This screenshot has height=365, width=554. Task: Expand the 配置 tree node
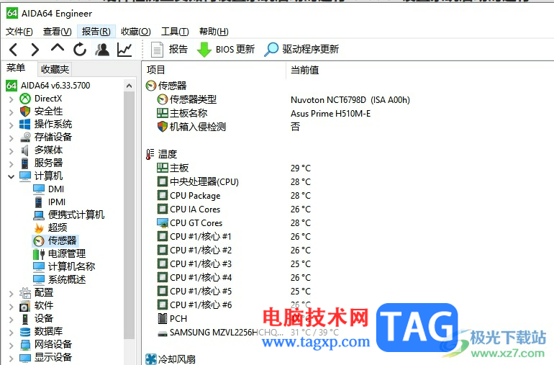[11, 293]
